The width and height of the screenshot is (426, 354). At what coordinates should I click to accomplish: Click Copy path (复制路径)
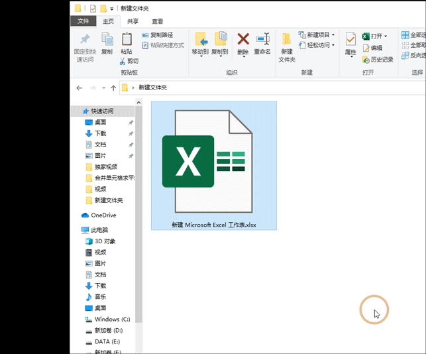pyautogui.click(x=158, y=35)
